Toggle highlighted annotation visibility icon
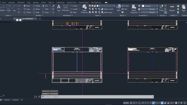 tap(162, 103)
